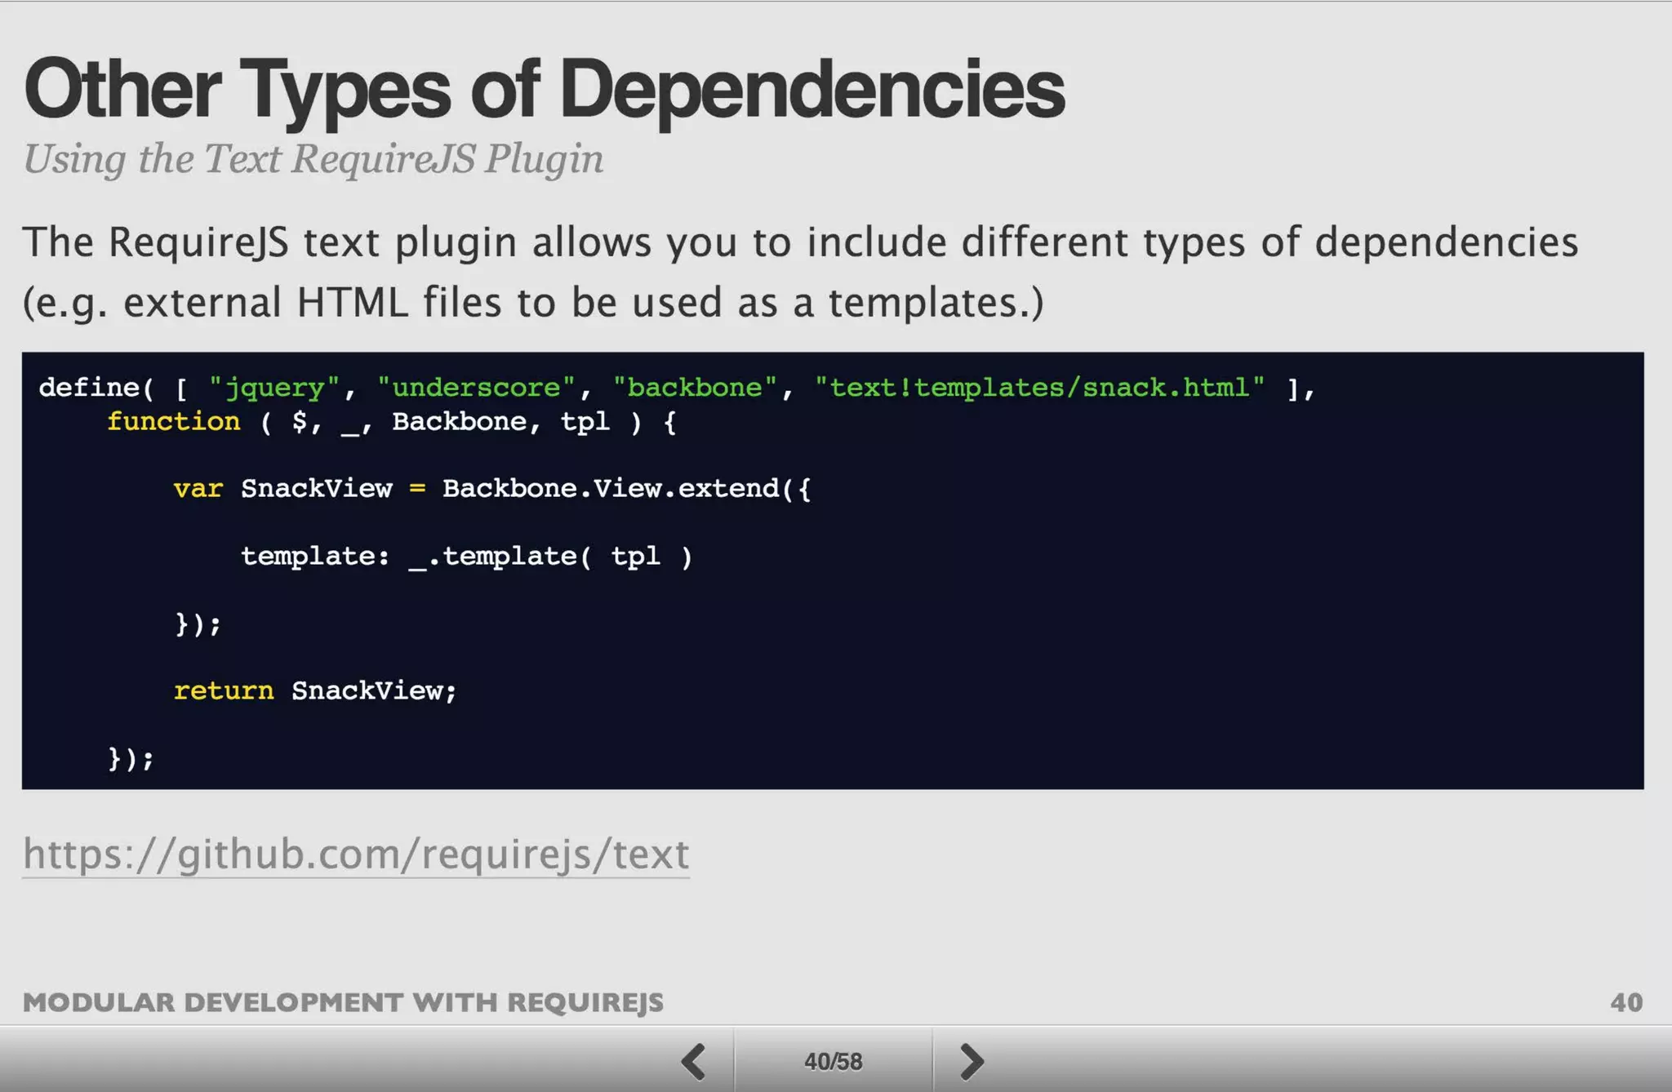Click the page number 40 in footer

1626,1001
